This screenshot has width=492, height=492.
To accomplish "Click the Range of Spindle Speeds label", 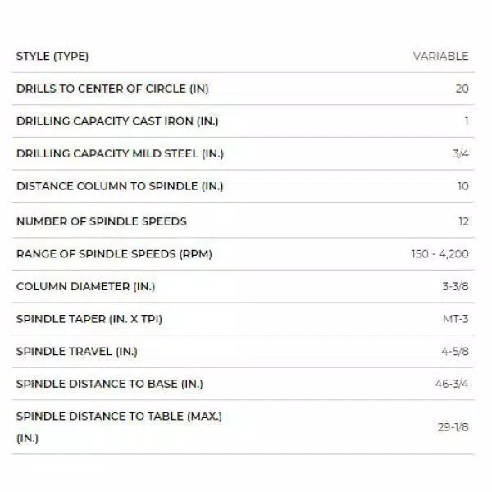I will tap(114, 254).
